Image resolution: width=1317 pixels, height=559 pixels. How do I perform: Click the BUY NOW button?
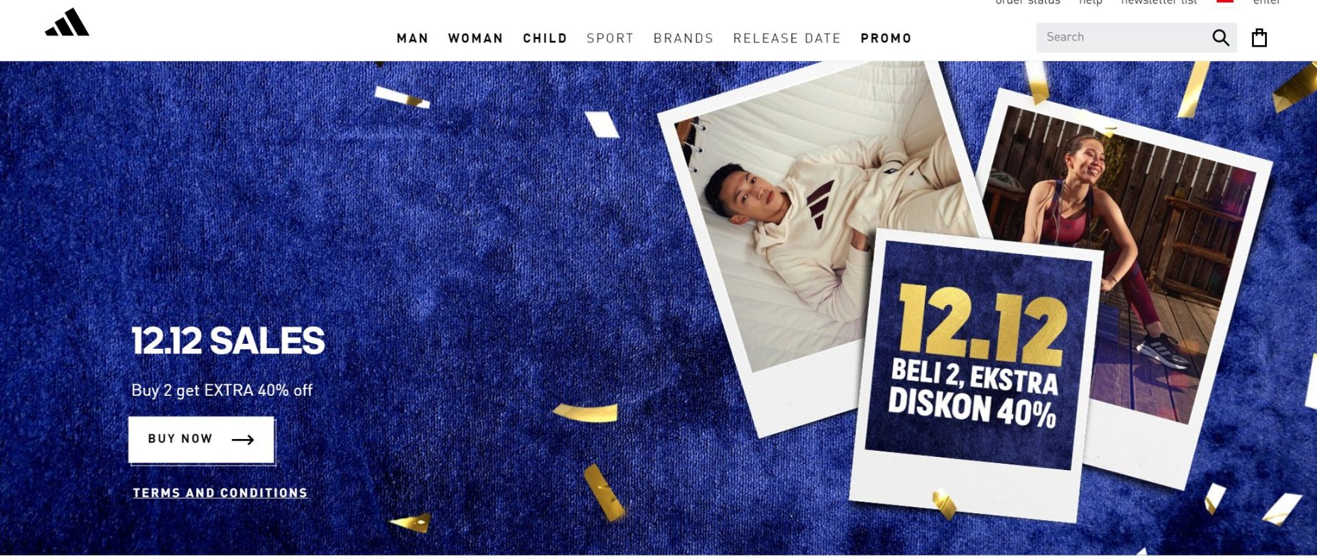201,439
